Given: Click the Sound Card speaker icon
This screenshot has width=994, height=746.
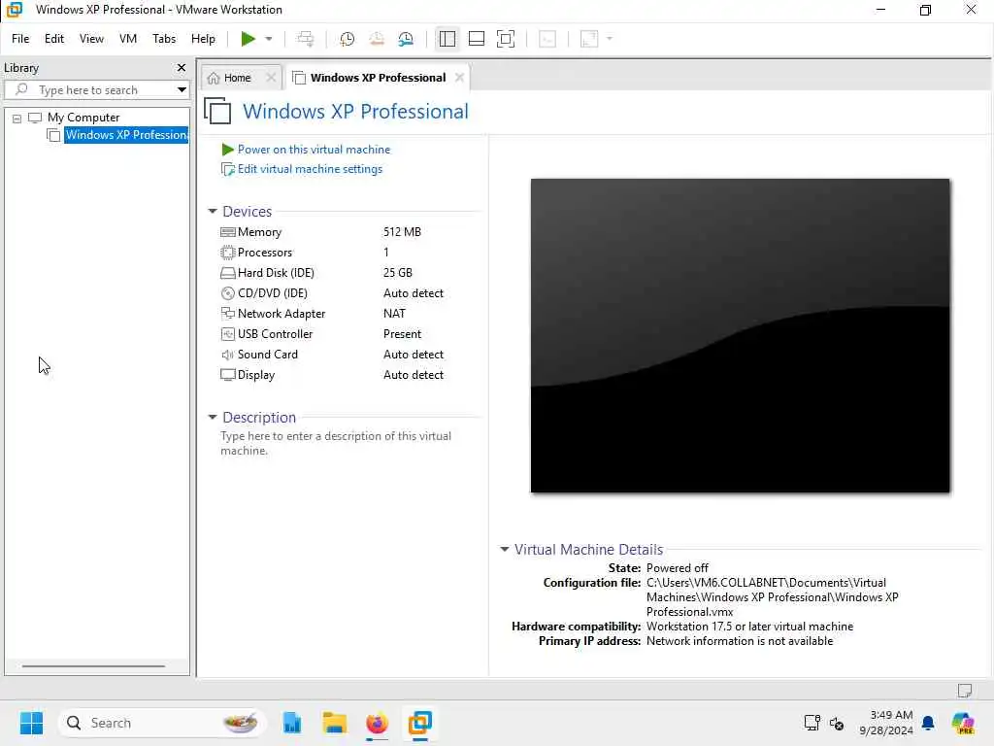Looking at the screenshot, I should tap(227, 354).
